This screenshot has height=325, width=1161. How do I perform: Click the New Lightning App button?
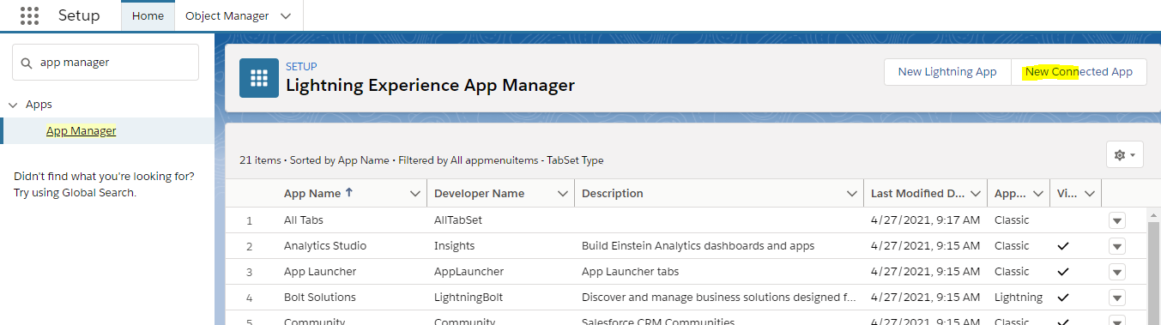click(x=947, y=72)
